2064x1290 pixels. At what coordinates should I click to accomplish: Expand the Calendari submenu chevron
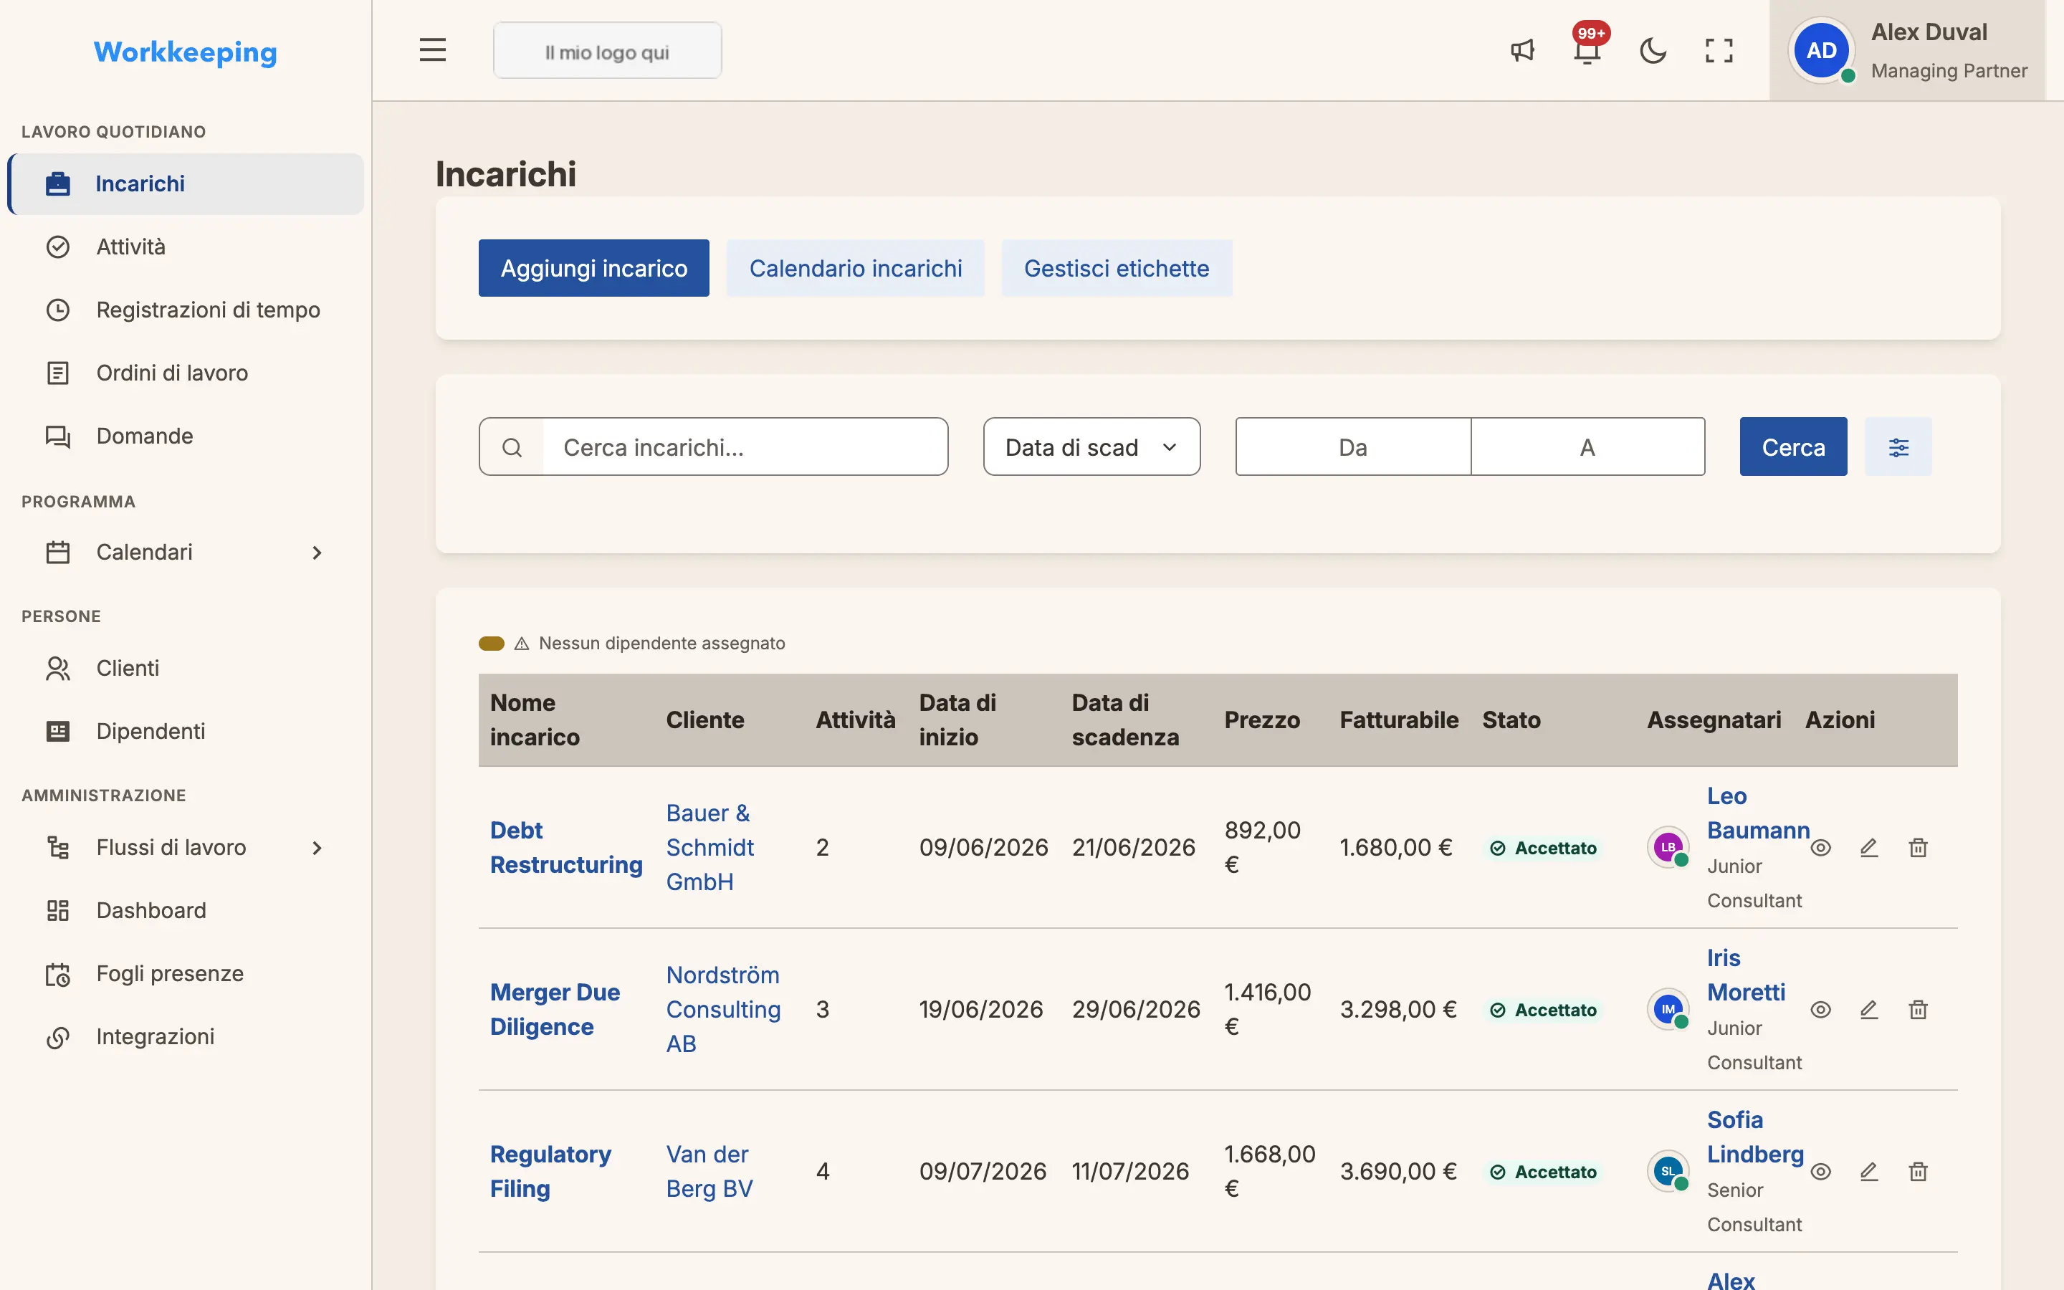[x=317, y=553]
